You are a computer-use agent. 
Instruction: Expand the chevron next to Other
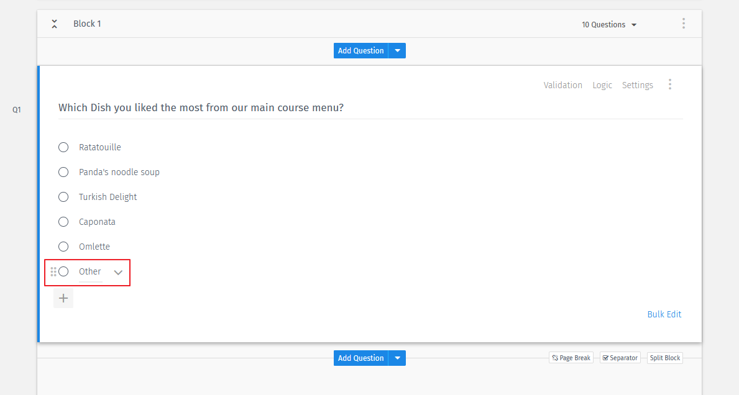(118, 272)
